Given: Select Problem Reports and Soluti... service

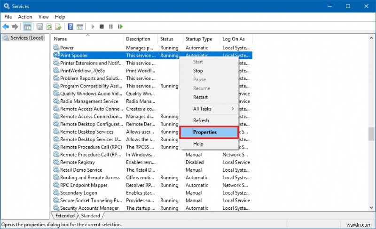Looking at the screenshot, I should point(91,78).
